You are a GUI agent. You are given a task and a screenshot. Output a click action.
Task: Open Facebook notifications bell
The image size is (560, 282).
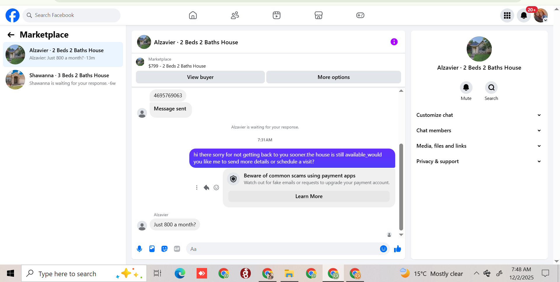[x=524, y=15]
